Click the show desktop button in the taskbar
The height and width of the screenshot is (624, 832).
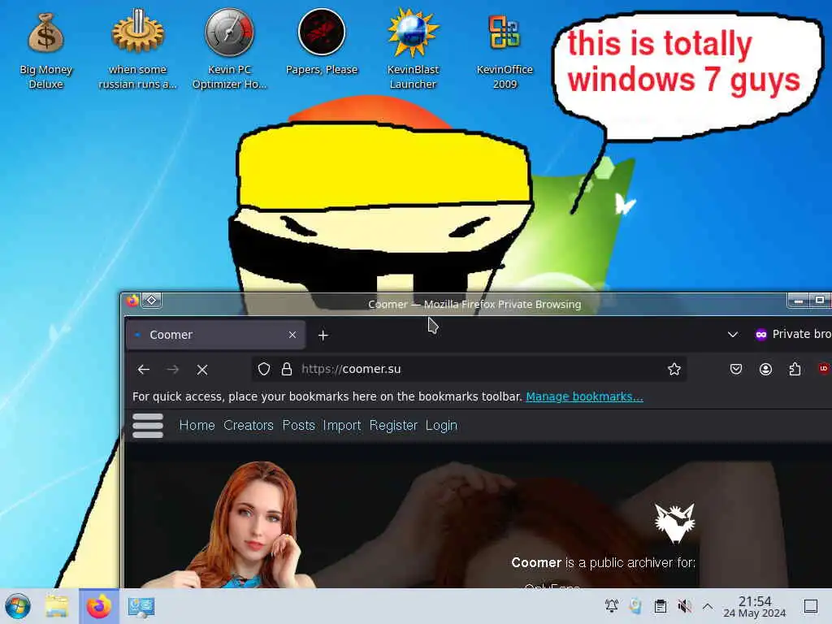click(x=811, y=606)
